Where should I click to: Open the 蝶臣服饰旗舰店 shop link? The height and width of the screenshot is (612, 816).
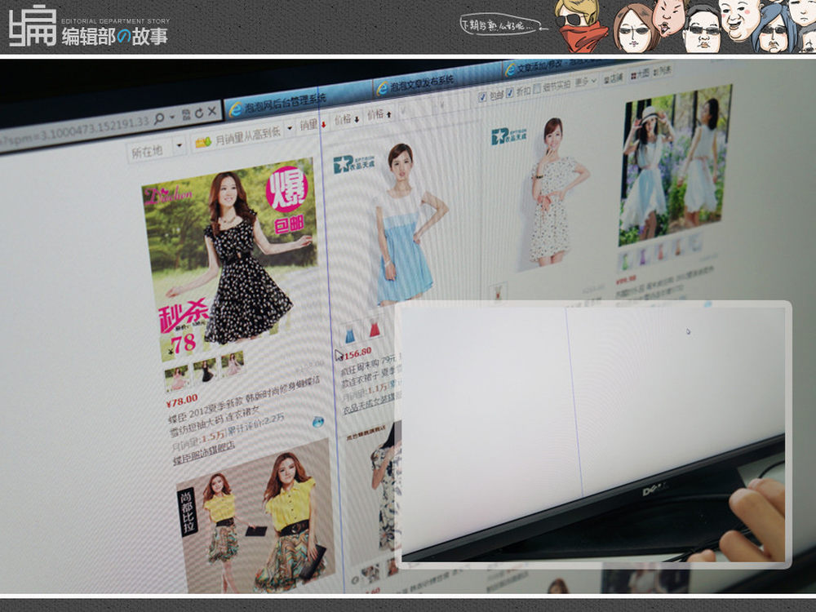(x=203, y=461)
